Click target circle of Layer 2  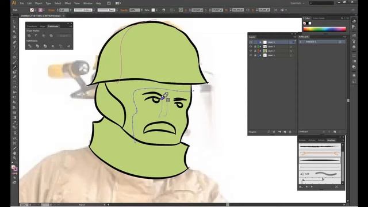pos(291,51)
